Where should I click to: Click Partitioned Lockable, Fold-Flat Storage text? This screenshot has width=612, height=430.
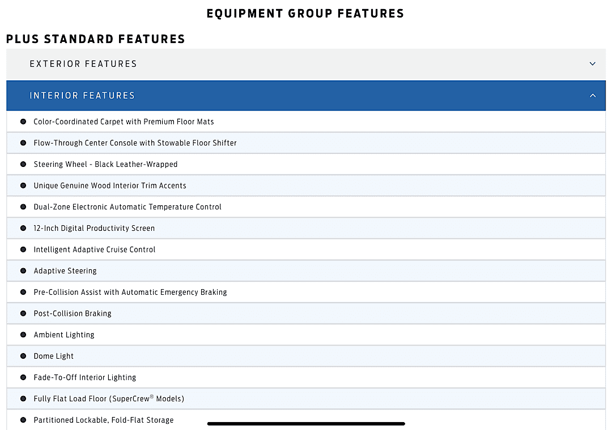pyautogui.click(x=103, y=420)
